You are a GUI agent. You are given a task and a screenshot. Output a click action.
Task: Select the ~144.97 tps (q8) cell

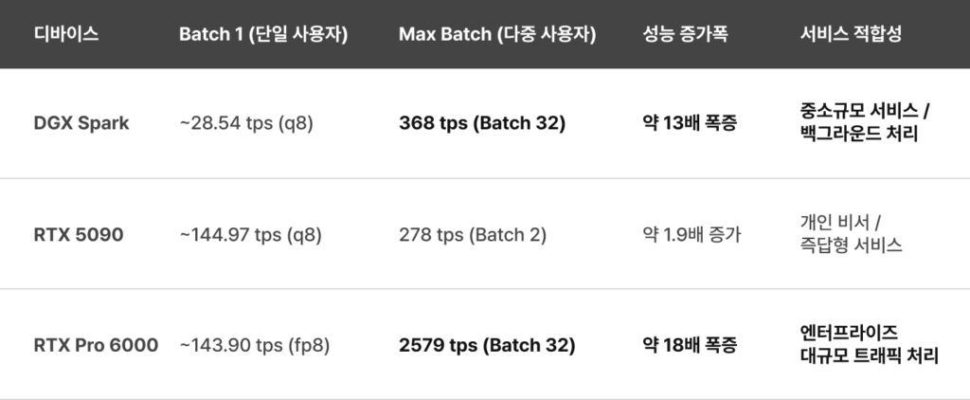(x=250, y=234)
